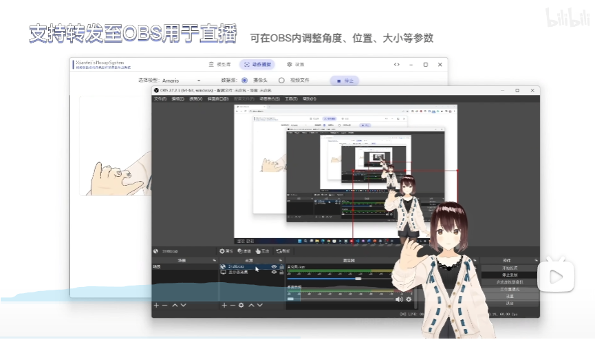The image size is (595, 342).
Task: Click the refresh 刷新 button in the source toolbar
Action: pos(283,251)
